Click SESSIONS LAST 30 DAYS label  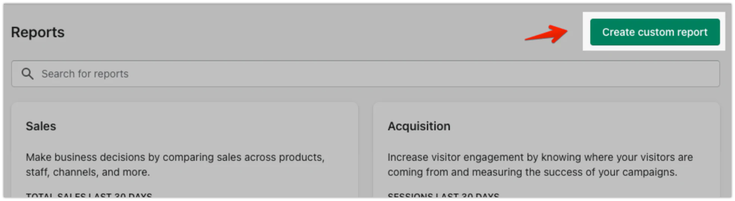click(x=444, y=196)
